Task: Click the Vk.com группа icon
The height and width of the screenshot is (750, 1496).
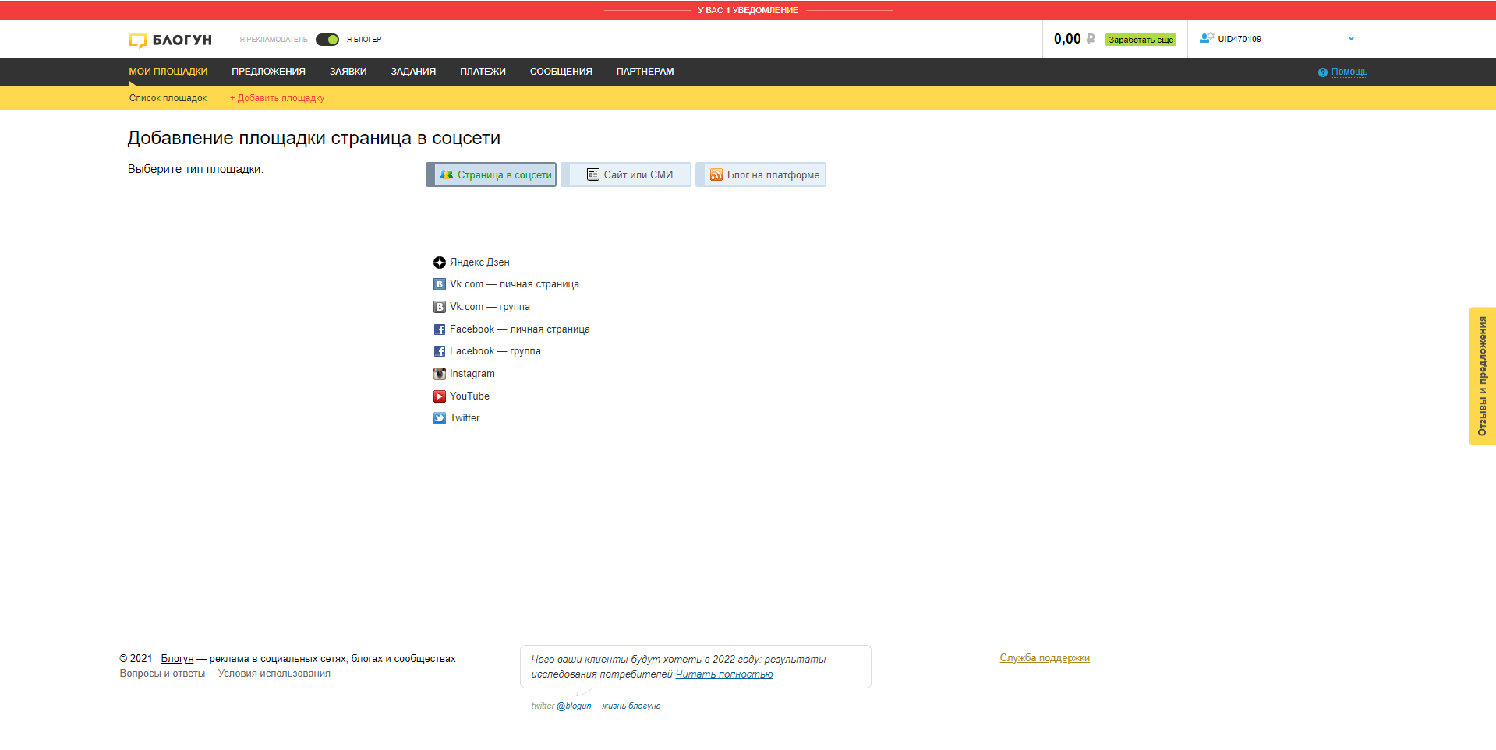Action: point(440,307)
